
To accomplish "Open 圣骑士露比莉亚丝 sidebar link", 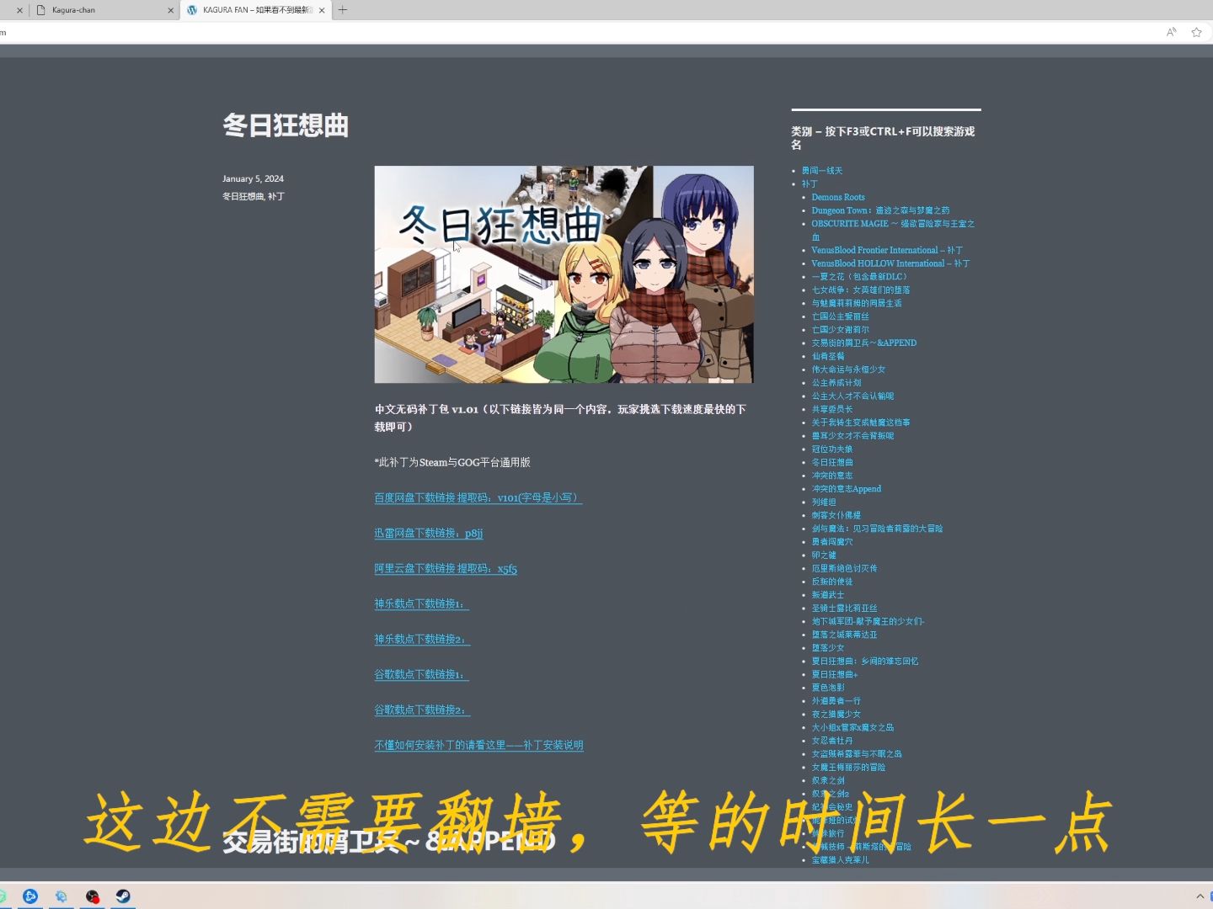I will click(844, 608).
